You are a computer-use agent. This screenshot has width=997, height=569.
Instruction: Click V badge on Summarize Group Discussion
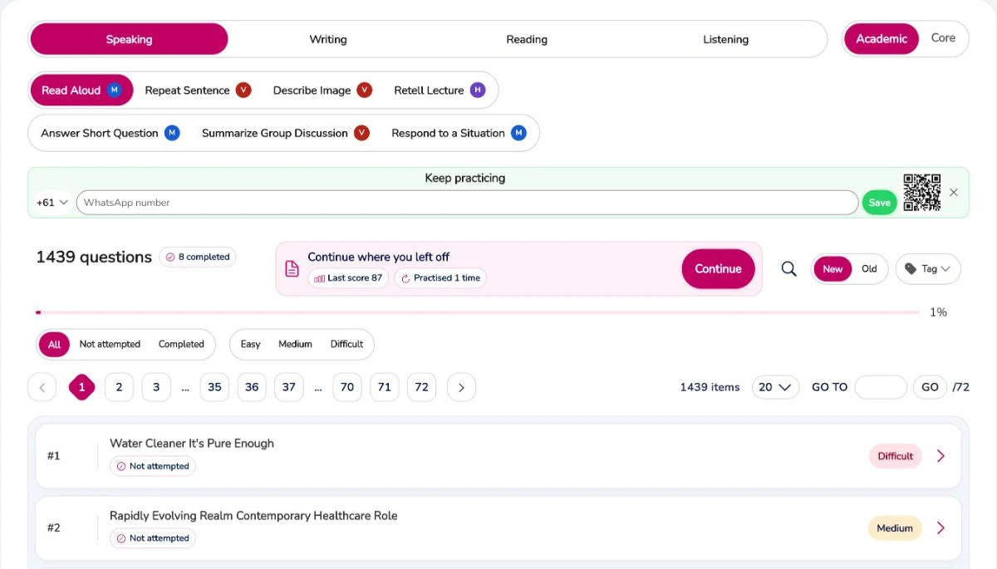click(x=361, y=133)
